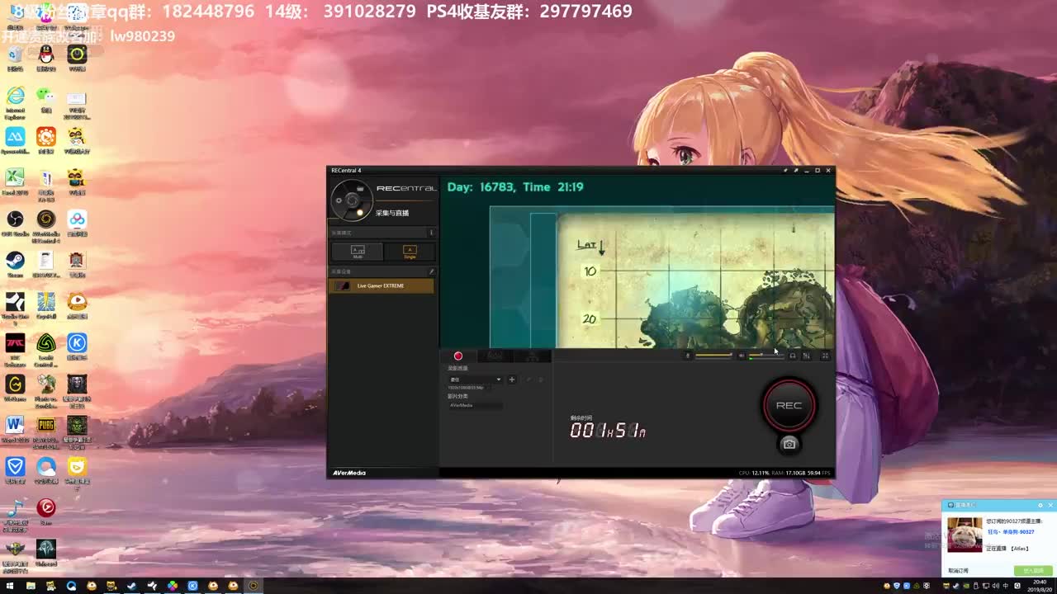Open File Explorer from the taskbar
The height and width of the screenshot is (594, 1057).
(x=31, y=586)
